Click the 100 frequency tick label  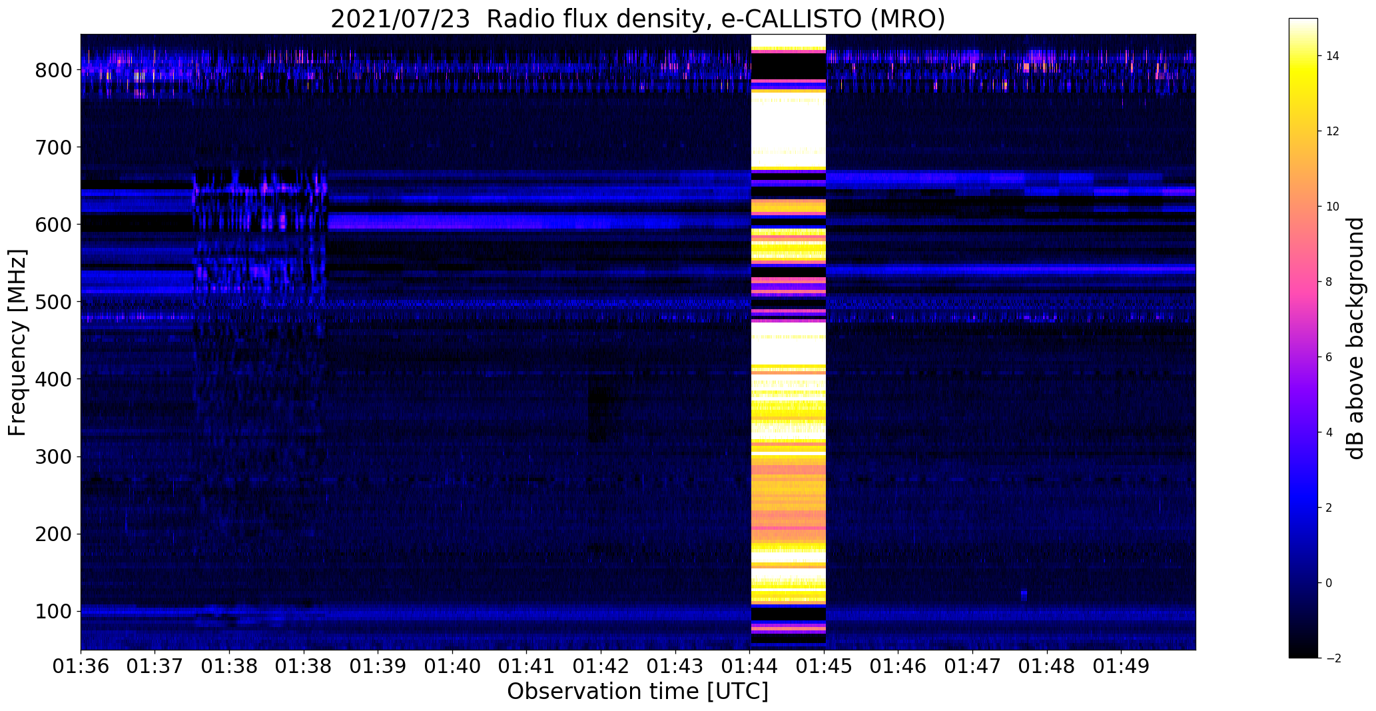(52, 611)
